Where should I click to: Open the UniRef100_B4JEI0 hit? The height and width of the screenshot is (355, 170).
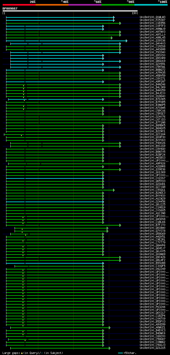click(152, 93)
